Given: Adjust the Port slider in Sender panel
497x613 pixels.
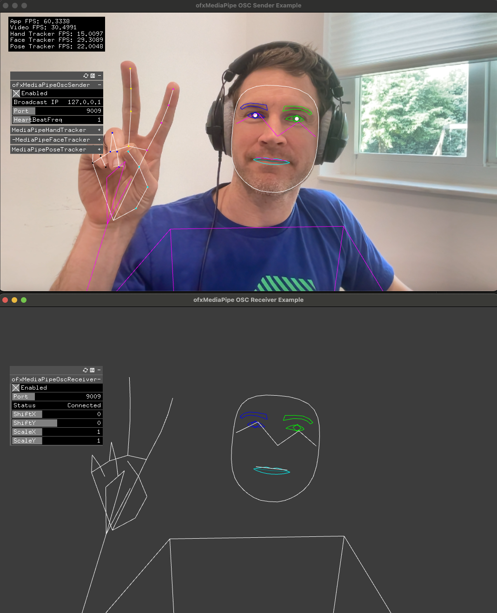Looking at the screenshot, I should point(57,111).
